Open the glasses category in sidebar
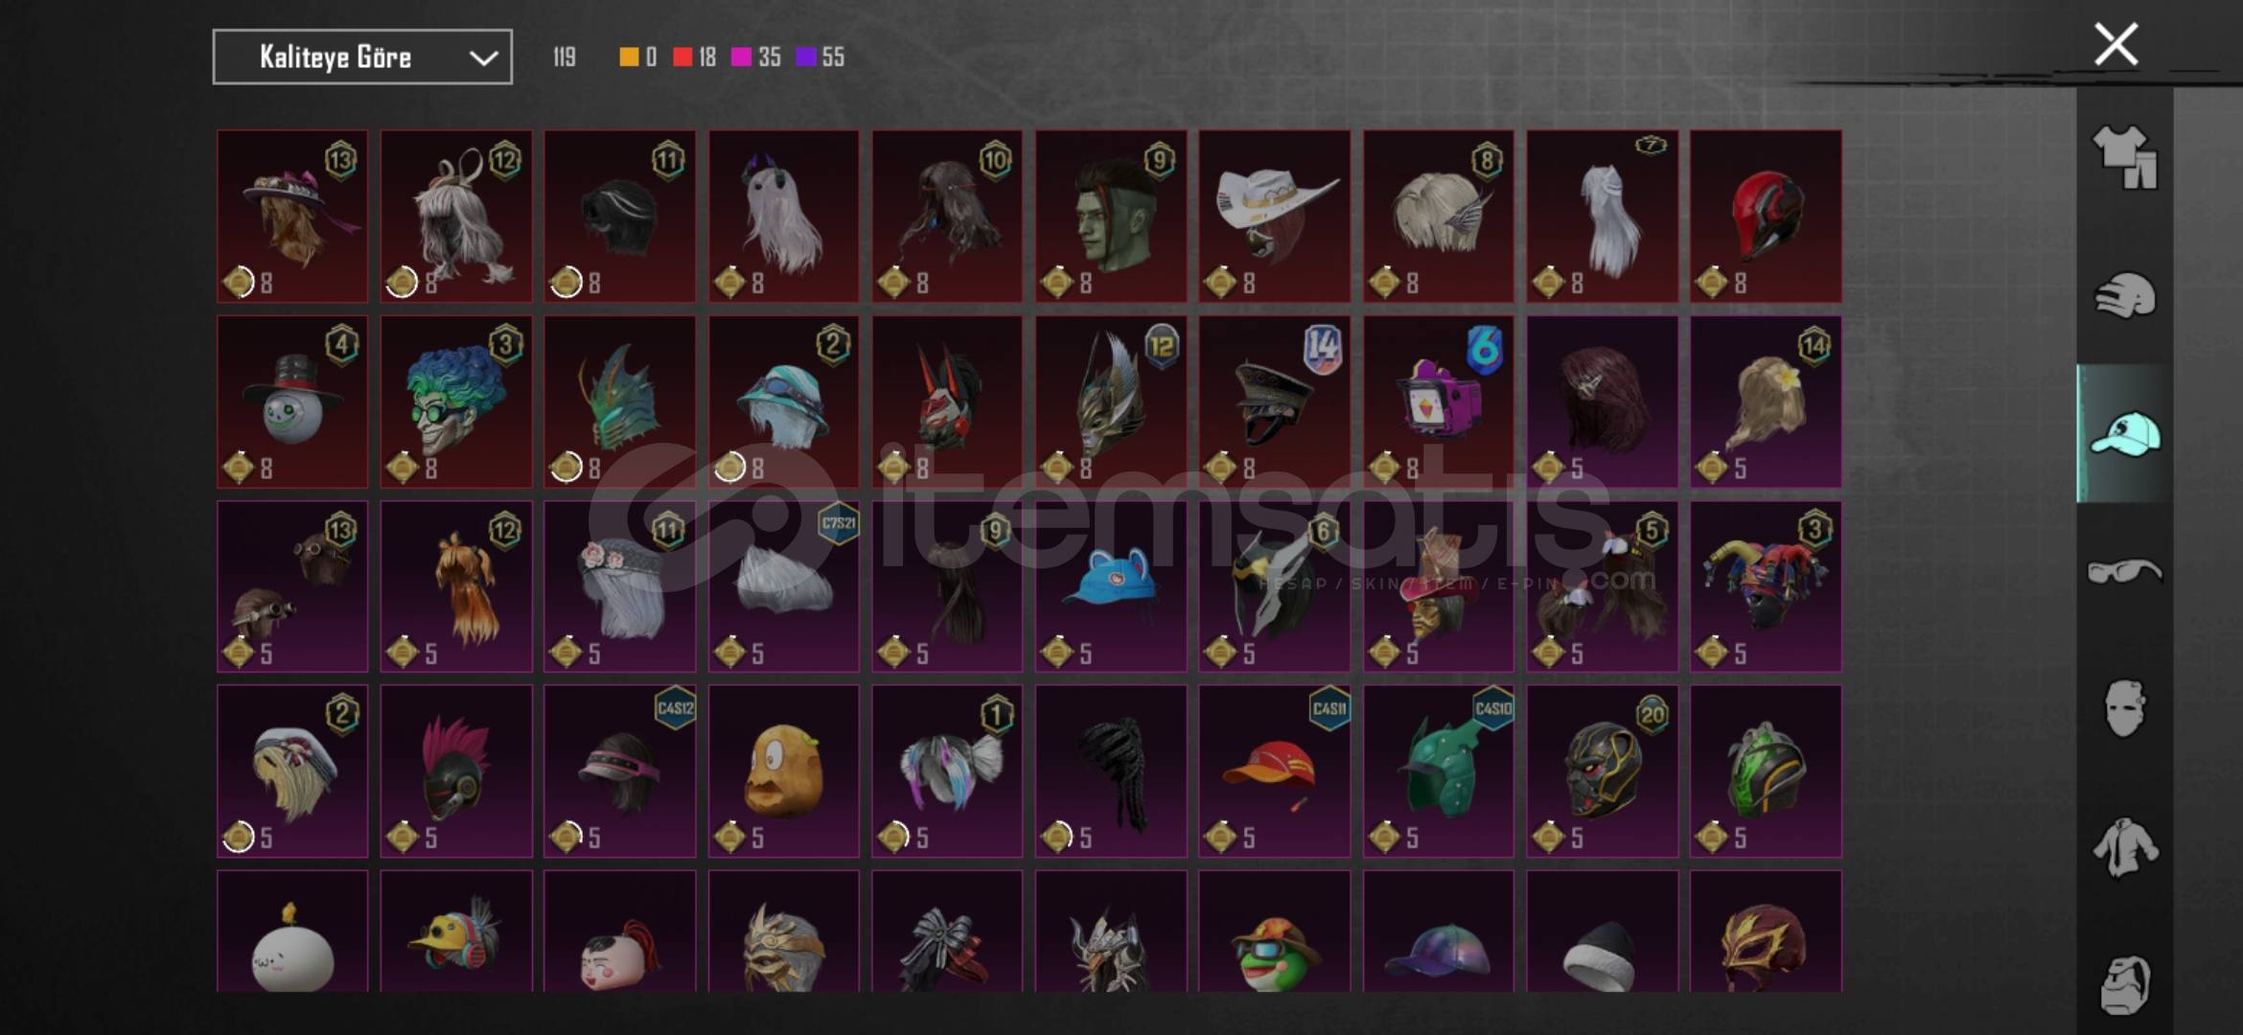Viewport: 2243px width, 1035px height. click(x=2124, y=572)
